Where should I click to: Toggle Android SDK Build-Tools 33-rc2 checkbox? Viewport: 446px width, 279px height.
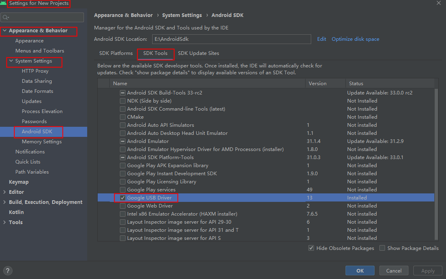[x=123, y=93]
